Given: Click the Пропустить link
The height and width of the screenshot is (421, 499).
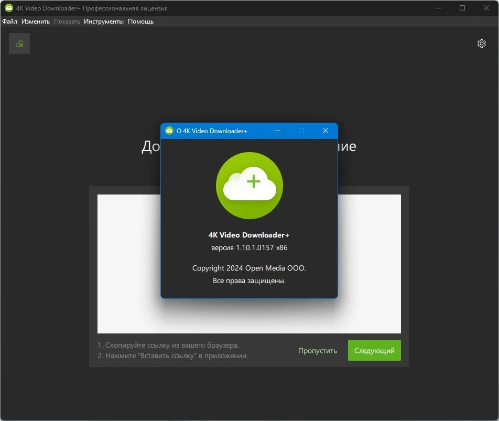Looking at the screenshot, I should coord(317,351).
